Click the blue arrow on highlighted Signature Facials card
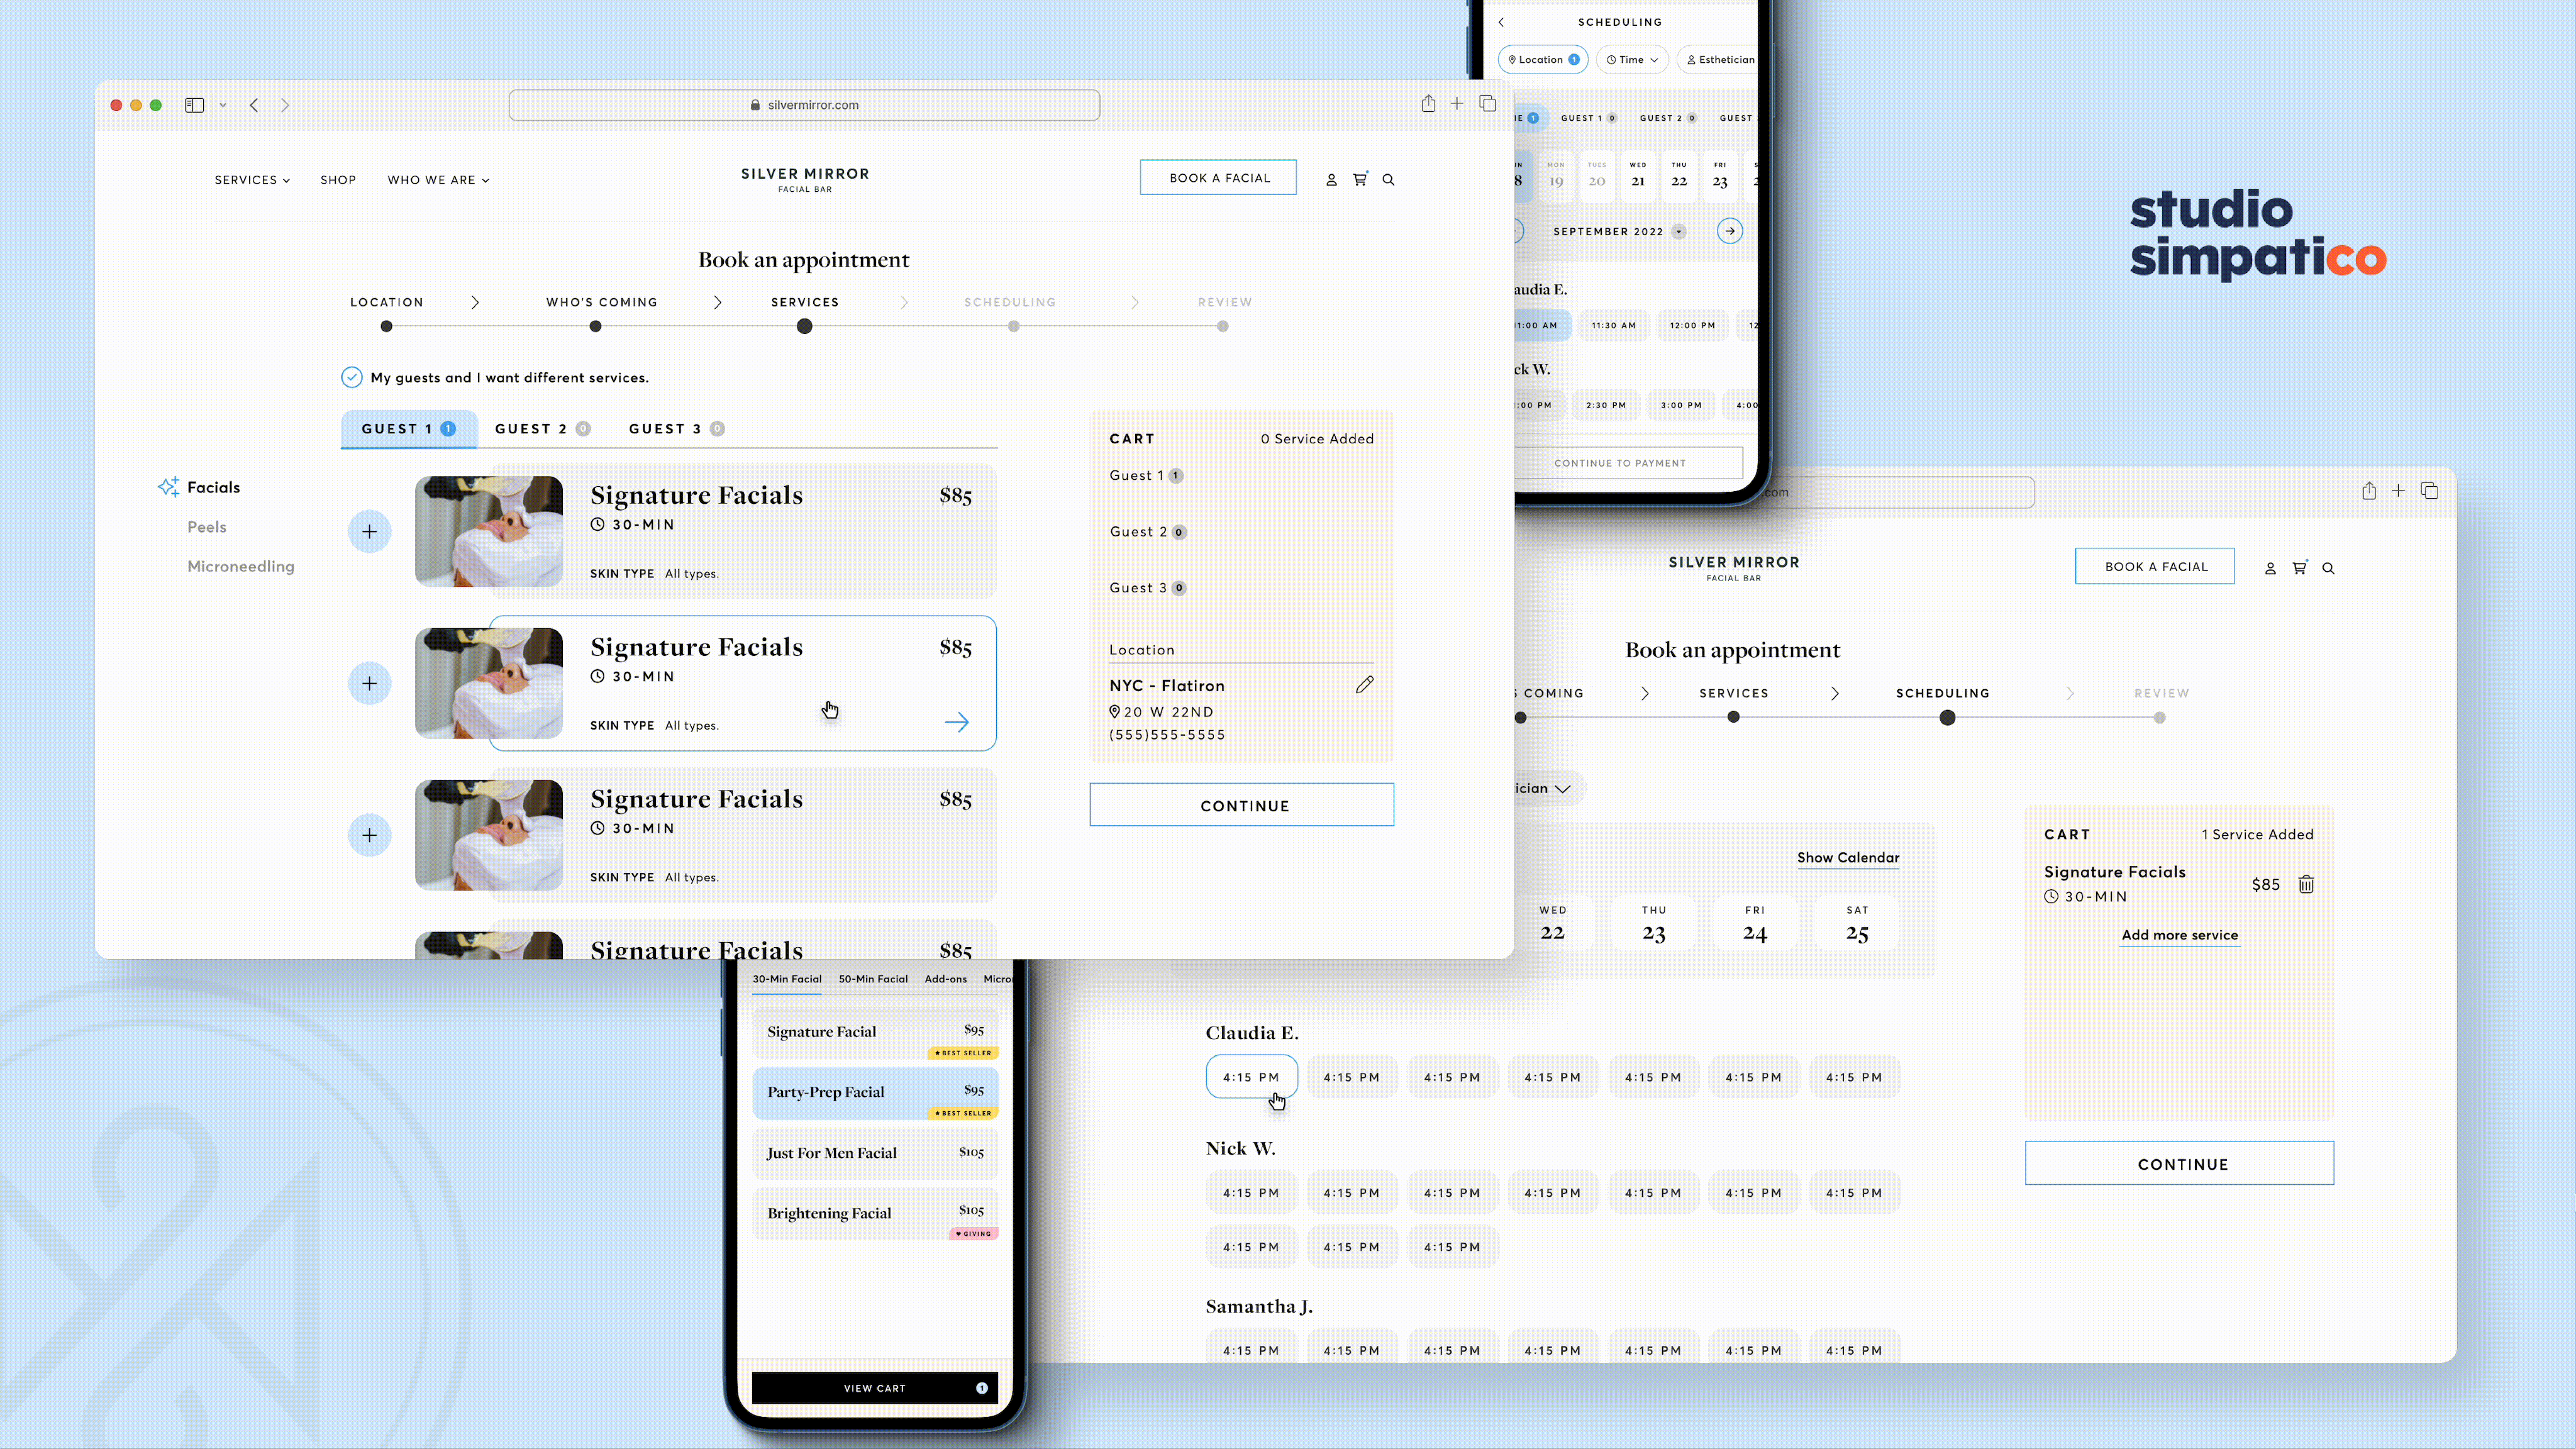Screen dimensions: 2576x1449 pos(957,722)
